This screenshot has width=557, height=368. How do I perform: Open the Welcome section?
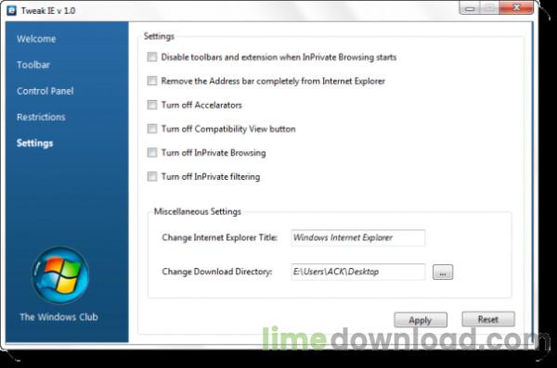tap(36, 39)
